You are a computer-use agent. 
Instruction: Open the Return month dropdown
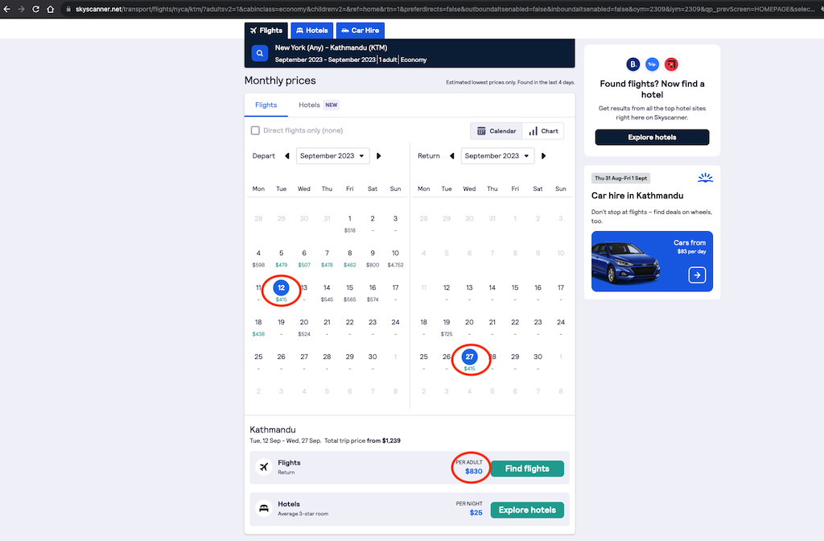(x=497, y=155)
